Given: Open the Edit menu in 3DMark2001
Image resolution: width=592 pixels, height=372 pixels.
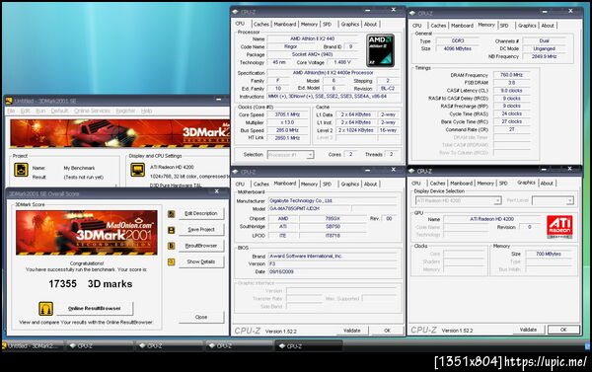Looking at the screenshot, I should click(x=26, y=112).
